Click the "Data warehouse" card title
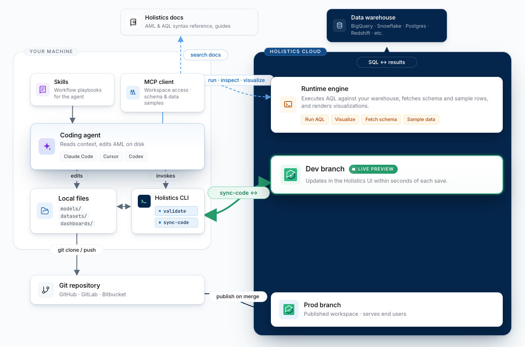Image resolution: width=525 pixels, height=347 pixels. click(373, 18)
